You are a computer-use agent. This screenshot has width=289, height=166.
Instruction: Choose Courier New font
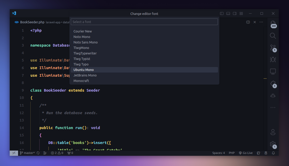click(144, 31)
